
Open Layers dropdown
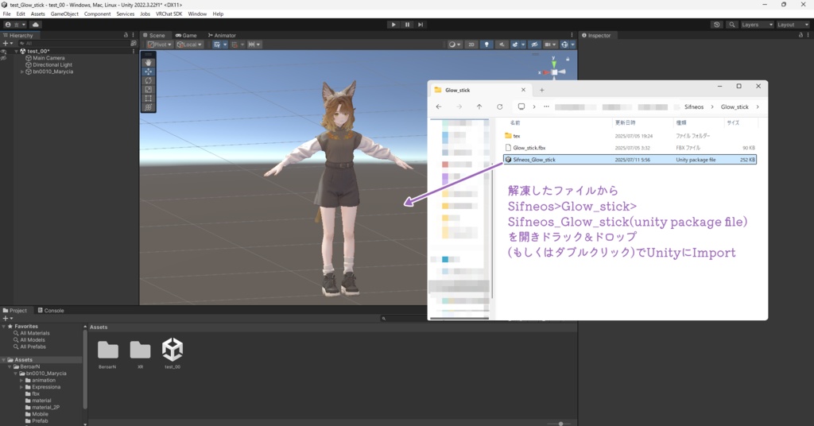[x=757, y=25]
